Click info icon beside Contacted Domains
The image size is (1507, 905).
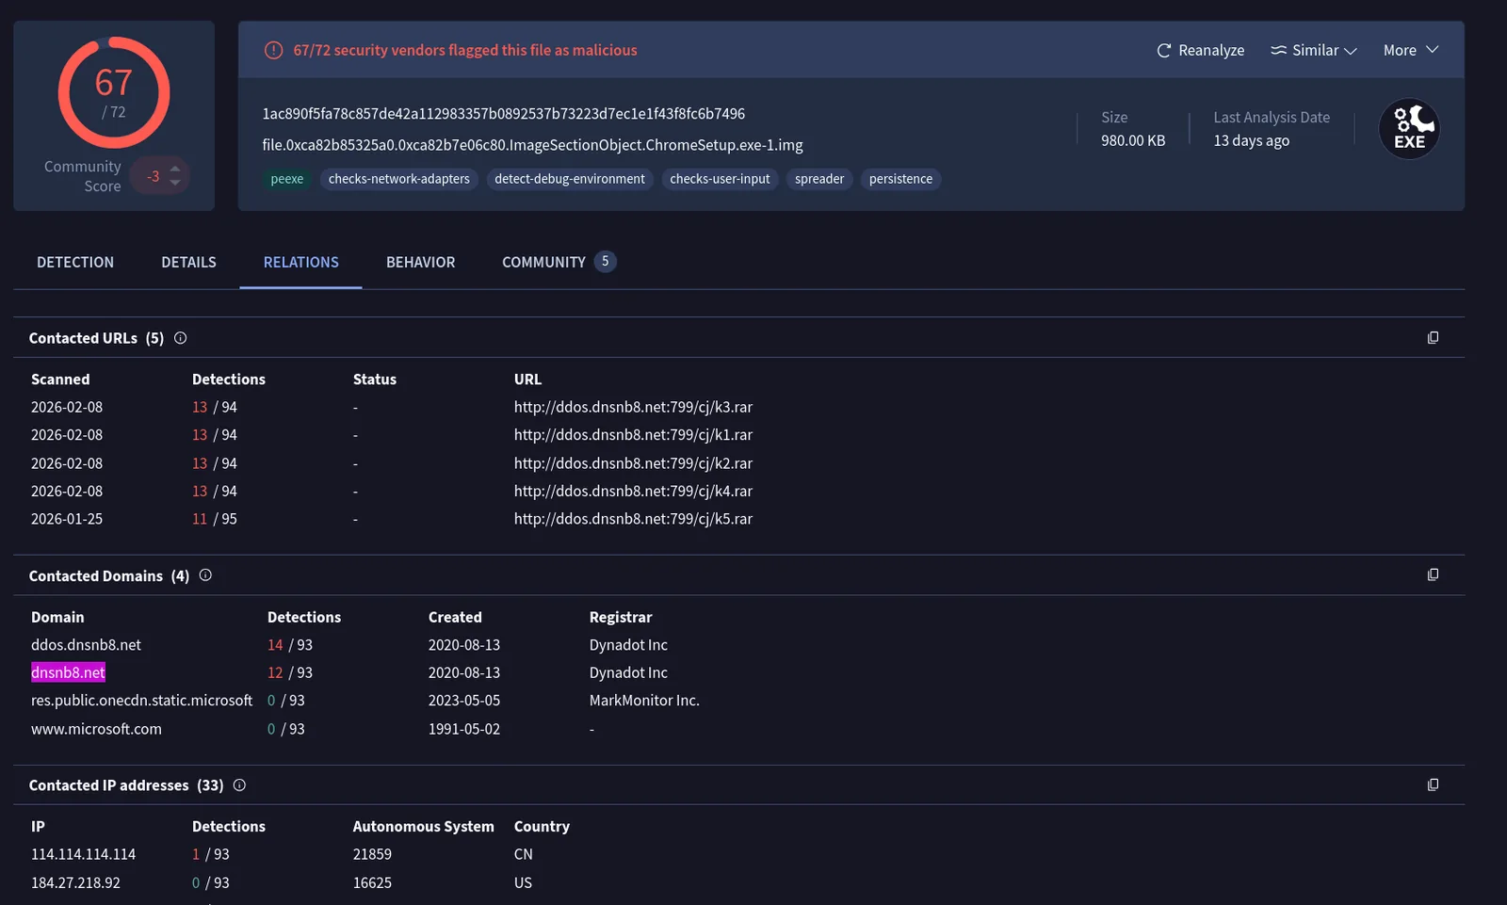[x=205, y=574]
